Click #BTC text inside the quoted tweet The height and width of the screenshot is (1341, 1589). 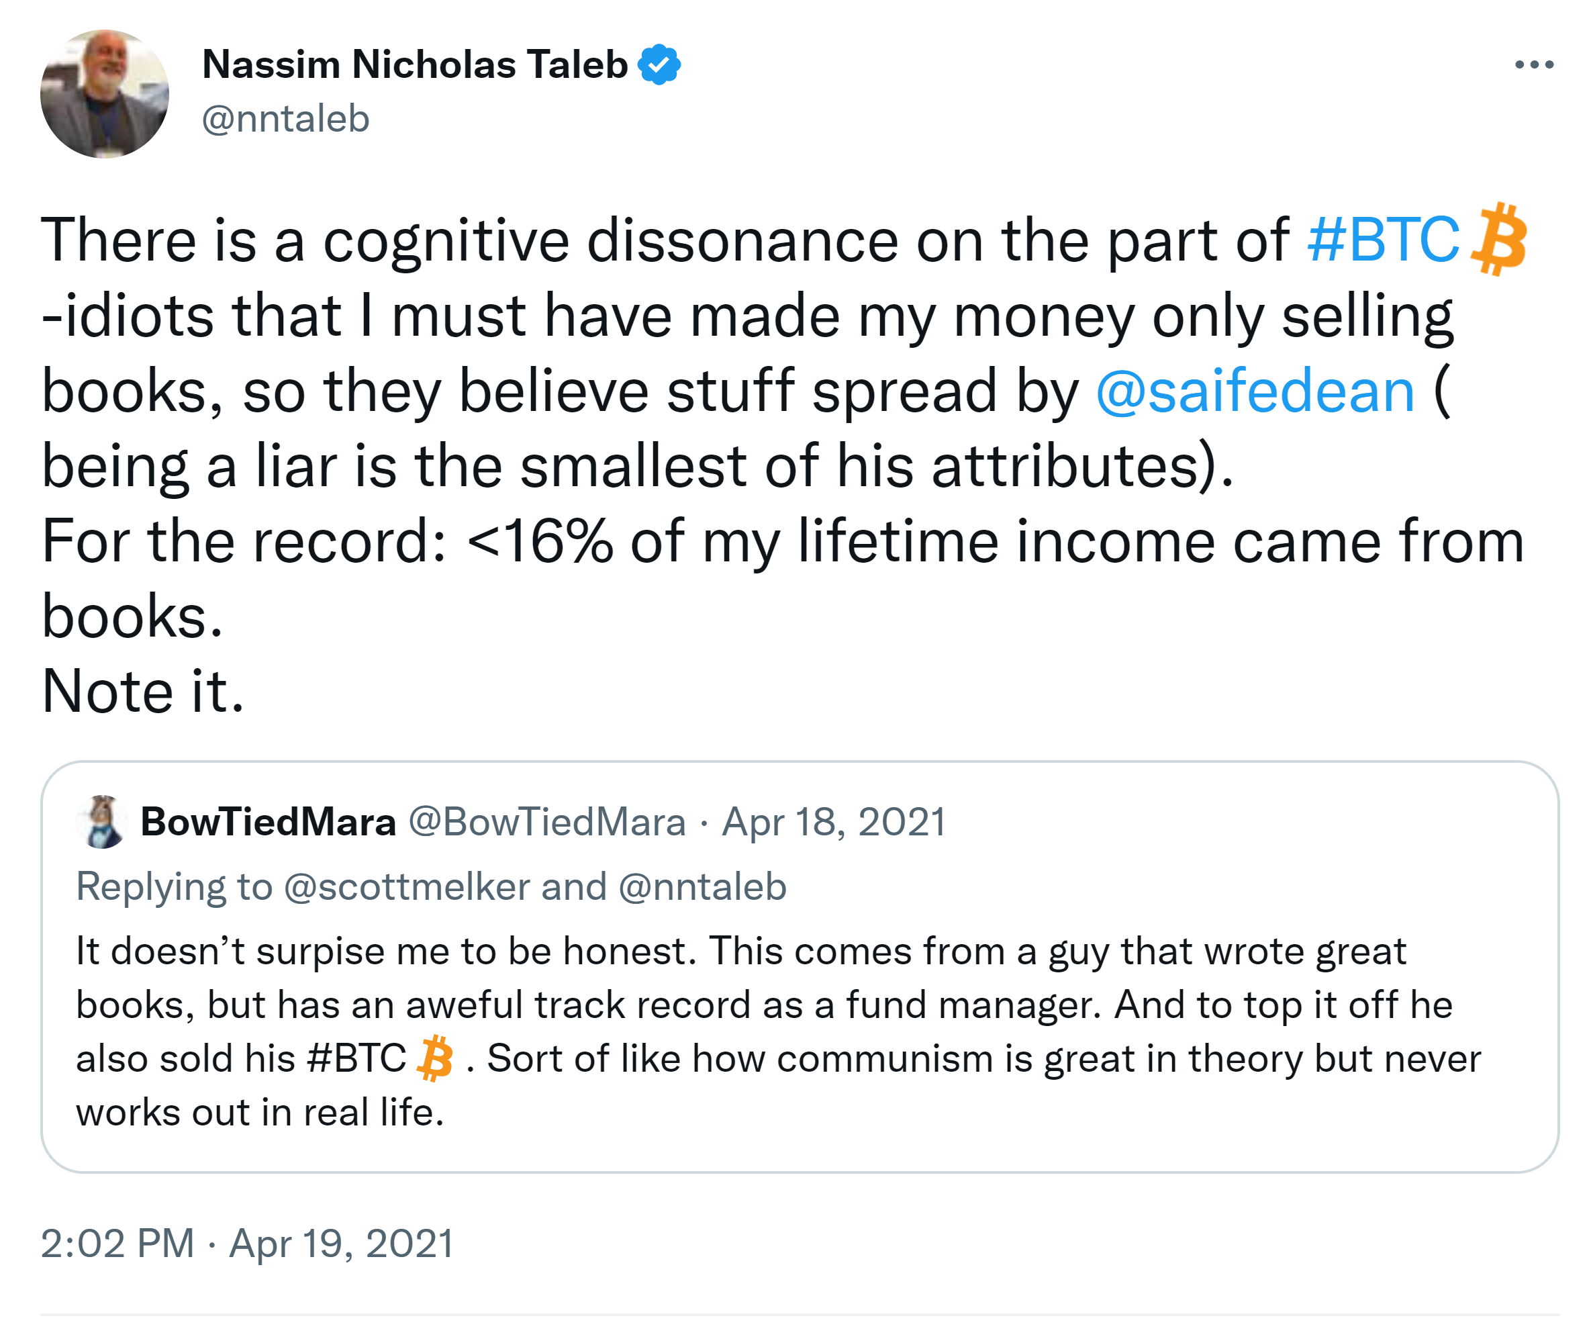[357, 1058]
